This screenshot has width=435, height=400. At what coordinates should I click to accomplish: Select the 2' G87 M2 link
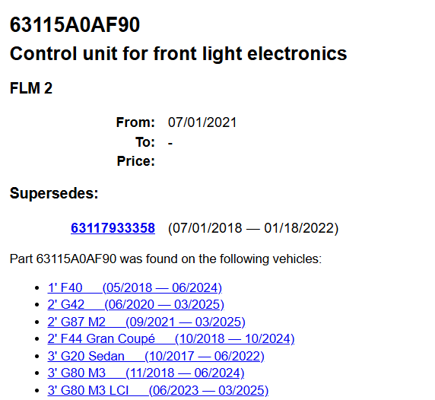point(147,322)
